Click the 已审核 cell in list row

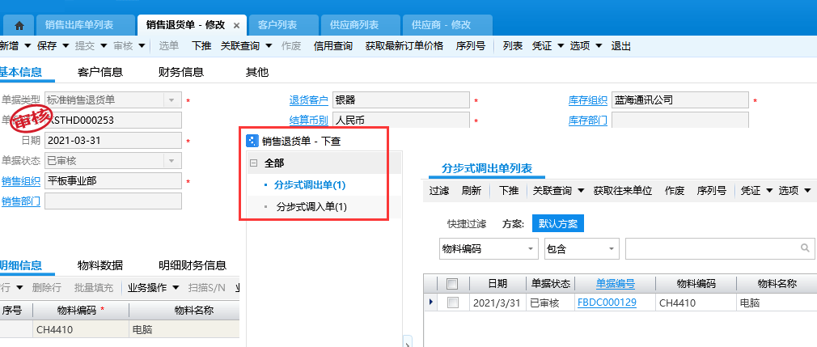pos(550,303)
